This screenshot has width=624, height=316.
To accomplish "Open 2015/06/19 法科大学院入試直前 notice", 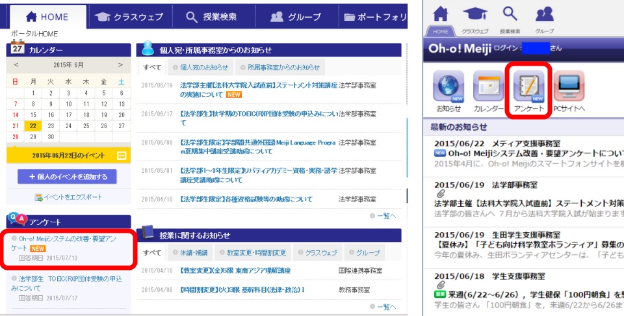I will [x=259, y=90].
